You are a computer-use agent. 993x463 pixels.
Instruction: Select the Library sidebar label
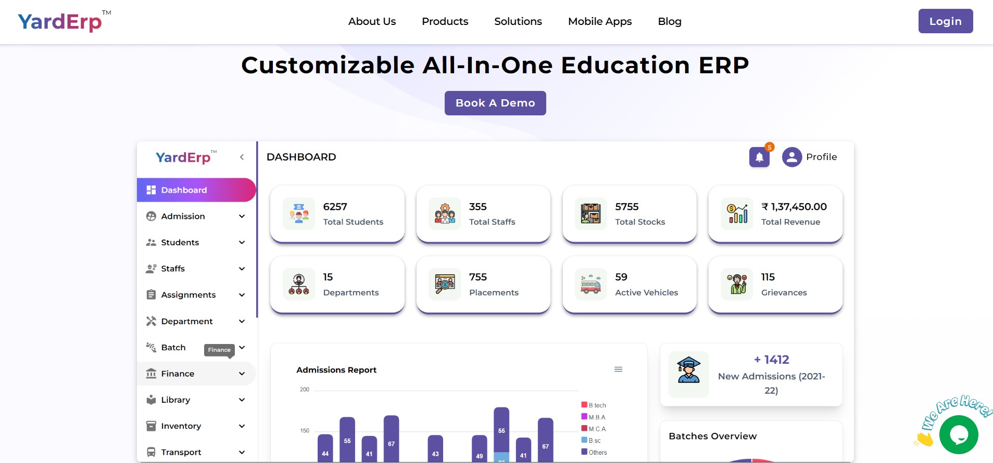click(175, 400)
